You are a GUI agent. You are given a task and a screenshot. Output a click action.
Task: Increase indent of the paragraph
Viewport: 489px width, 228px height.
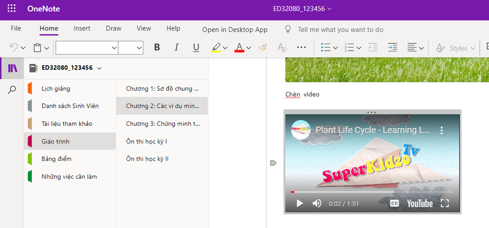point(392,48)
